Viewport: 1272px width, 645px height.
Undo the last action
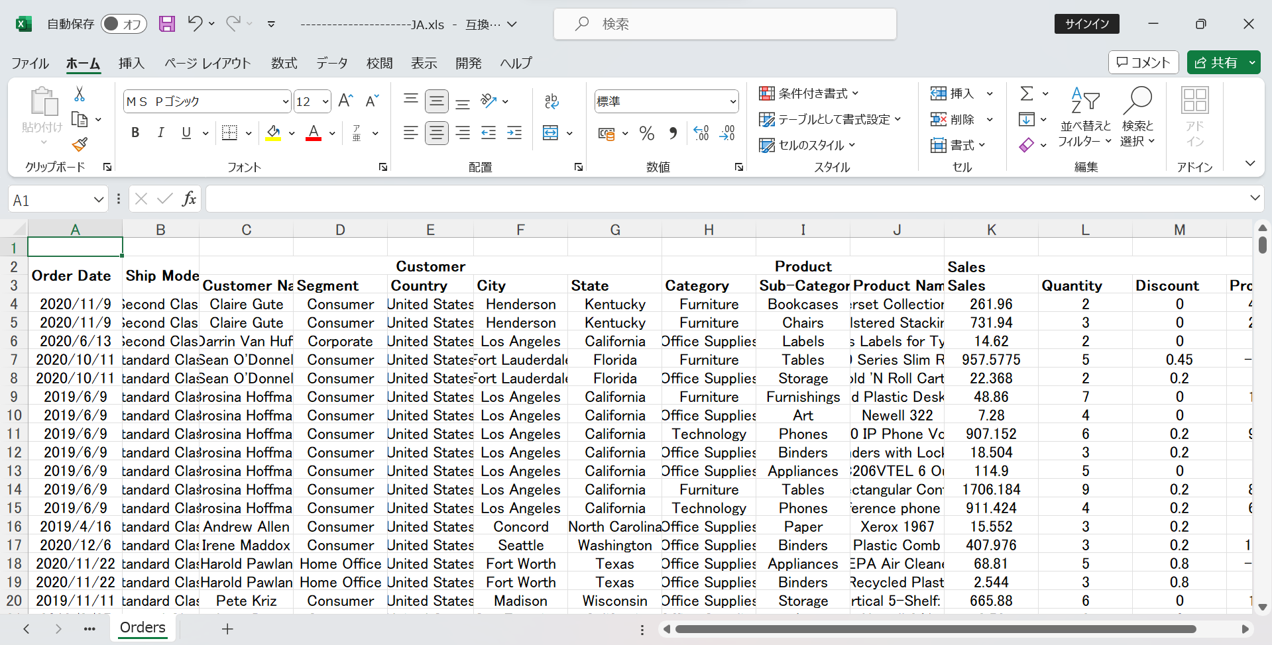click(x=194, y=24)
